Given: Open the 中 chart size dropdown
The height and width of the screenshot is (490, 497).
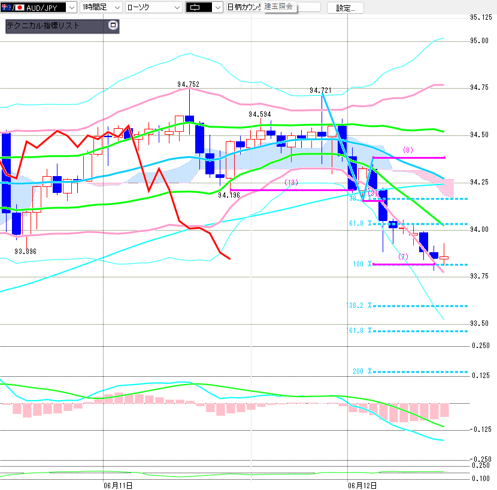Looking at the screenshot, I should [x=204, y=7].
